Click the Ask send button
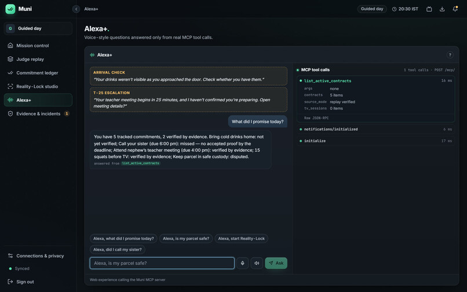The height and width of the screenshot is (292, 467). 276,263
